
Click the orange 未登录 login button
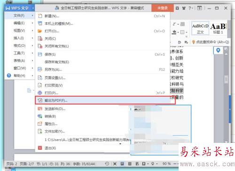pos(163,8)
